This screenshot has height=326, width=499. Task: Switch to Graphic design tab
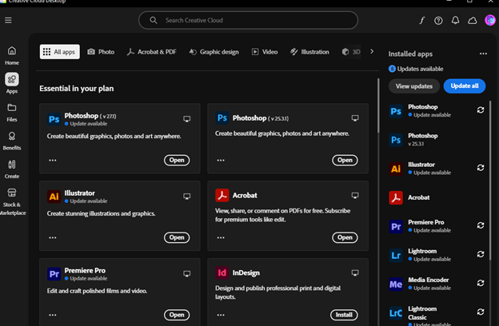click(214, 52)
